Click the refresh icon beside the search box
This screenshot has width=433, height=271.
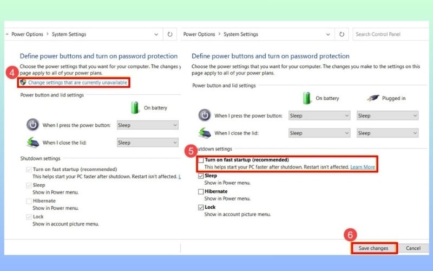342,34
